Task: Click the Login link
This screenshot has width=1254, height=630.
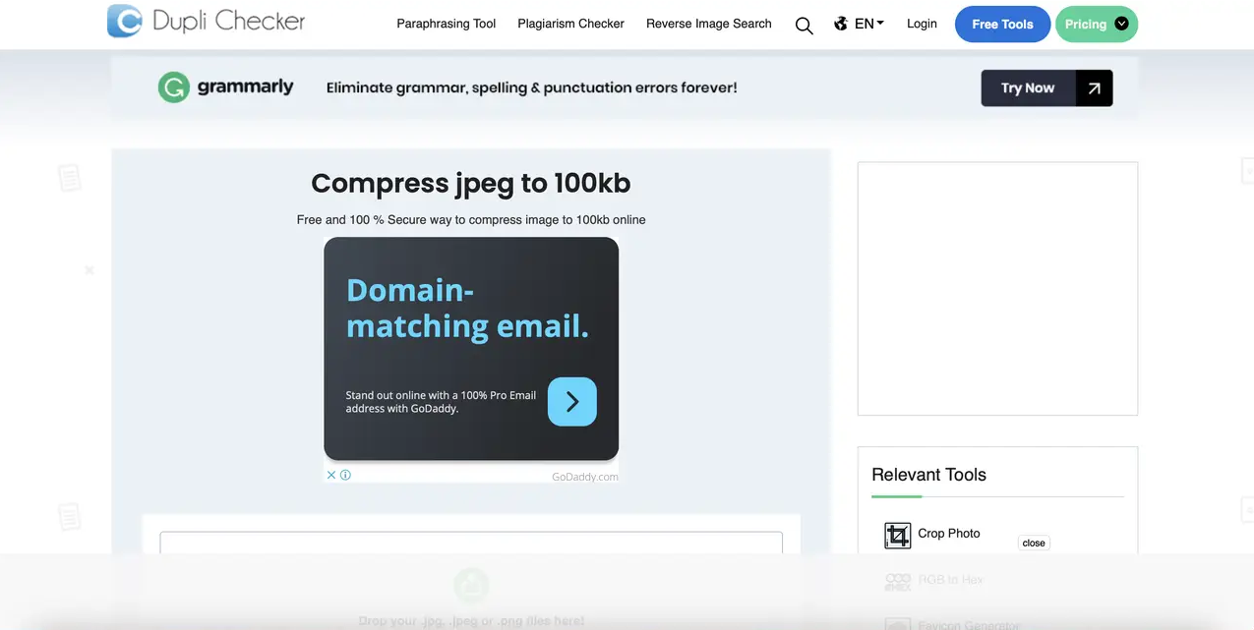Action: pos(922,24)
